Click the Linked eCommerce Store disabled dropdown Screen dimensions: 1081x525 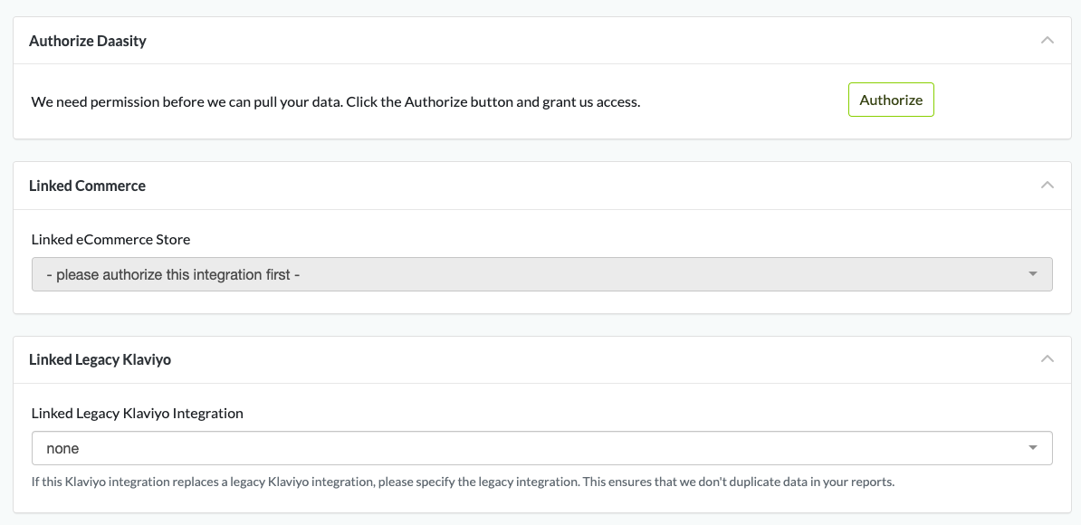pyautogui.click(x=541, y=274)
